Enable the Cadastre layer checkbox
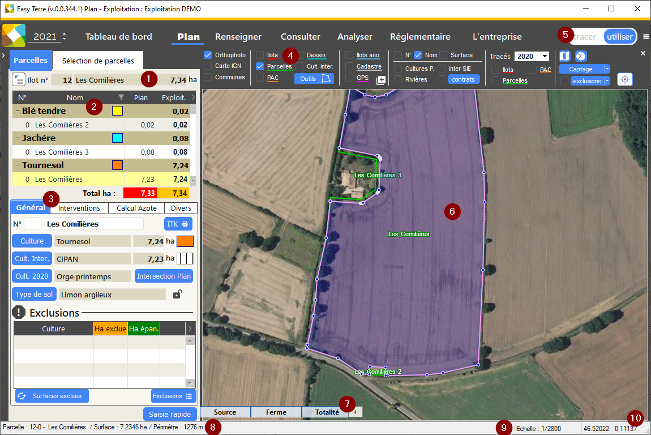Screen dimensions: 651x435 click(x=349, y=67)
